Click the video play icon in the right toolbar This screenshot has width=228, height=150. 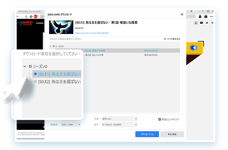coord(201,23)
